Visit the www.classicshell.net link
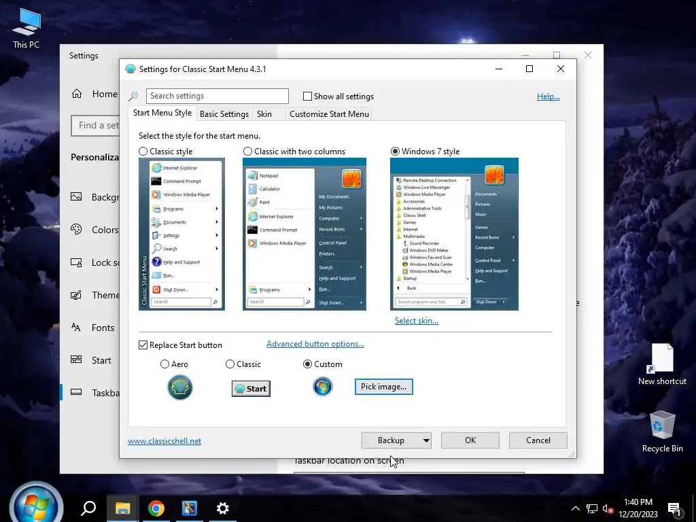The image size is (696, 522). [x=164, y=440]
